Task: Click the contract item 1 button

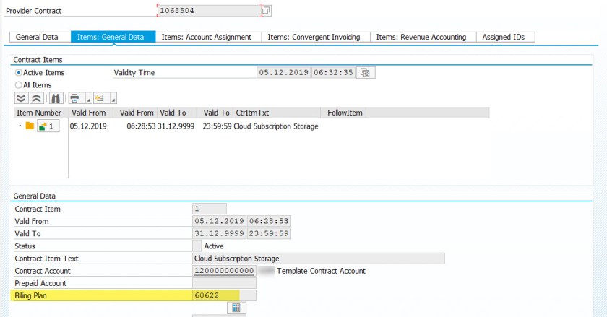Action: tap(47, 126)
